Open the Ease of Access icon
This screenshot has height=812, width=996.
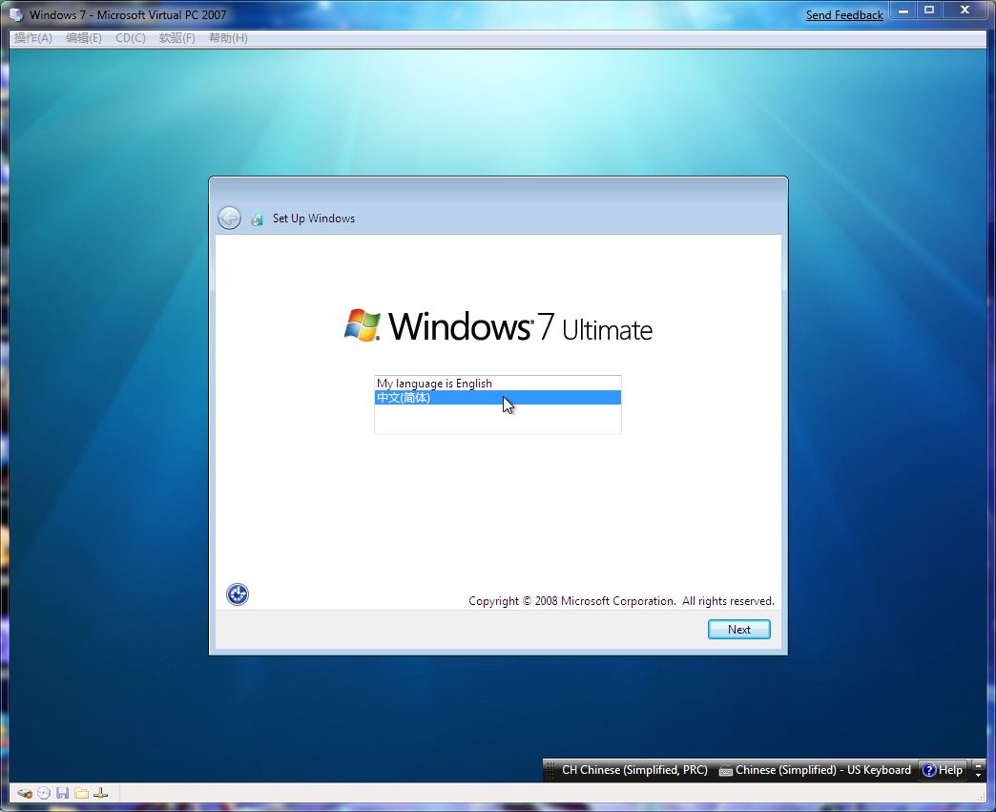(238, 594)
